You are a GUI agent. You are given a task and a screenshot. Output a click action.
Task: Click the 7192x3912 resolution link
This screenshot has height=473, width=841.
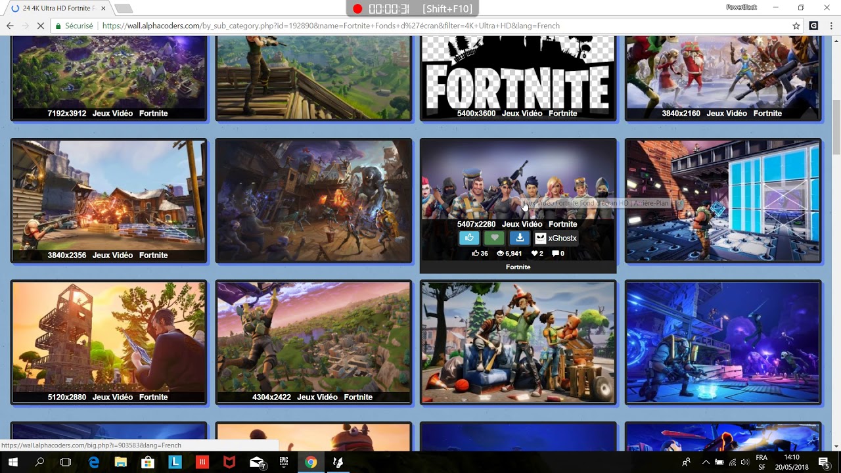66,114
